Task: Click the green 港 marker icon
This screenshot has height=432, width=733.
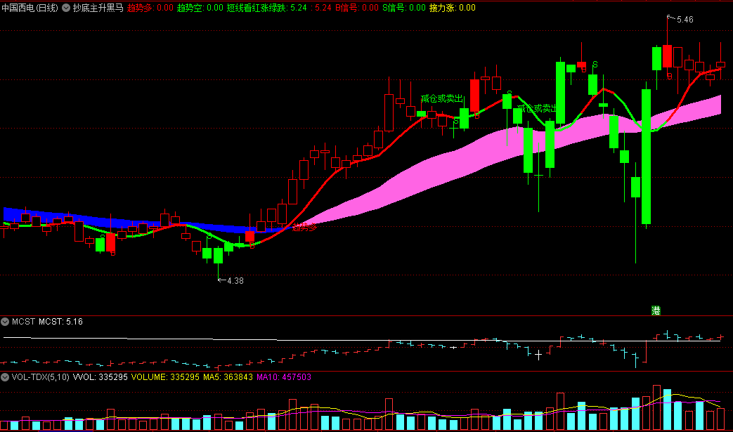Action: 656,310
